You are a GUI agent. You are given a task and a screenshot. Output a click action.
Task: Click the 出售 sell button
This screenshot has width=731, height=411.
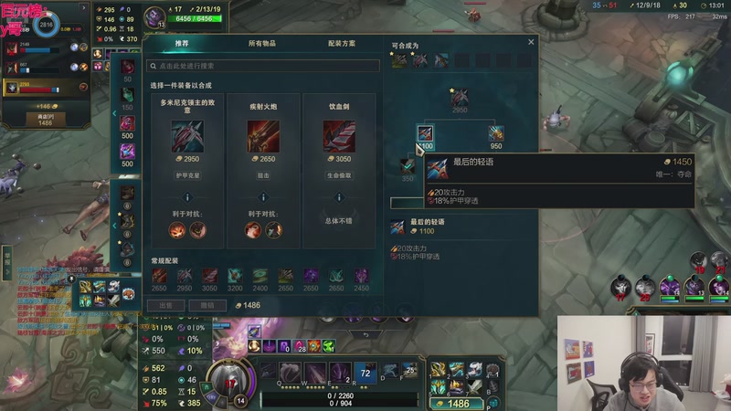pos(165,305)
